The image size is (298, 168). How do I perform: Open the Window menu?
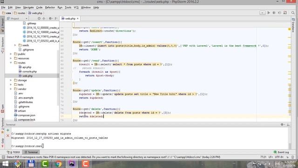[86, 7]
